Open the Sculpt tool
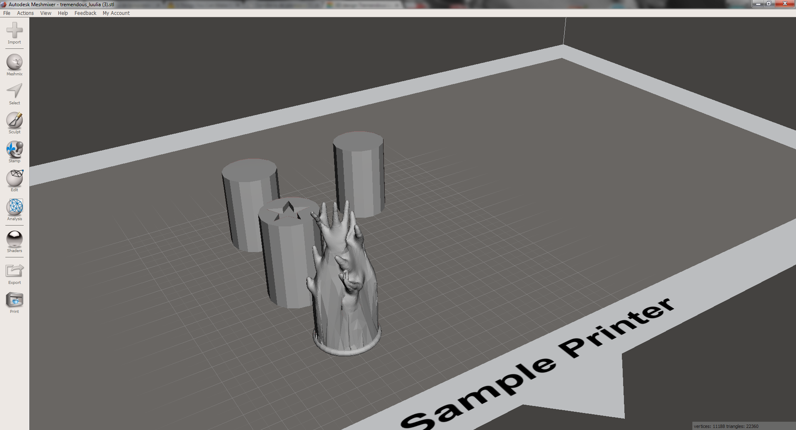The image size is (796, 430). pos(15,123)
